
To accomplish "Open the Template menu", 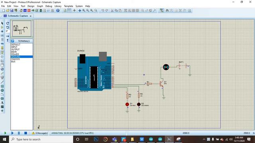I will coord(69,6).
